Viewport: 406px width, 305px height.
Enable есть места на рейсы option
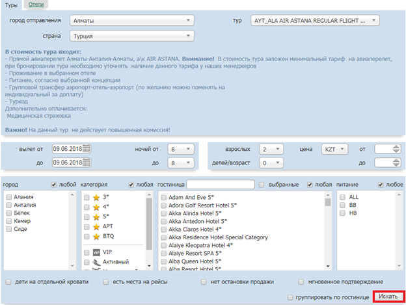tap(106, 282)
